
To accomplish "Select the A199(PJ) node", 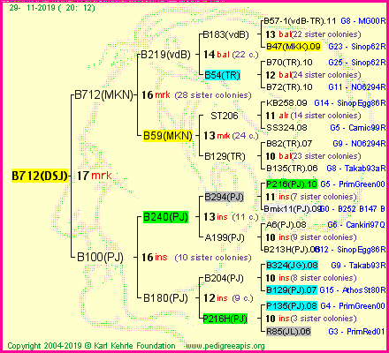I will pyautogui.click(x=225, y=237).
